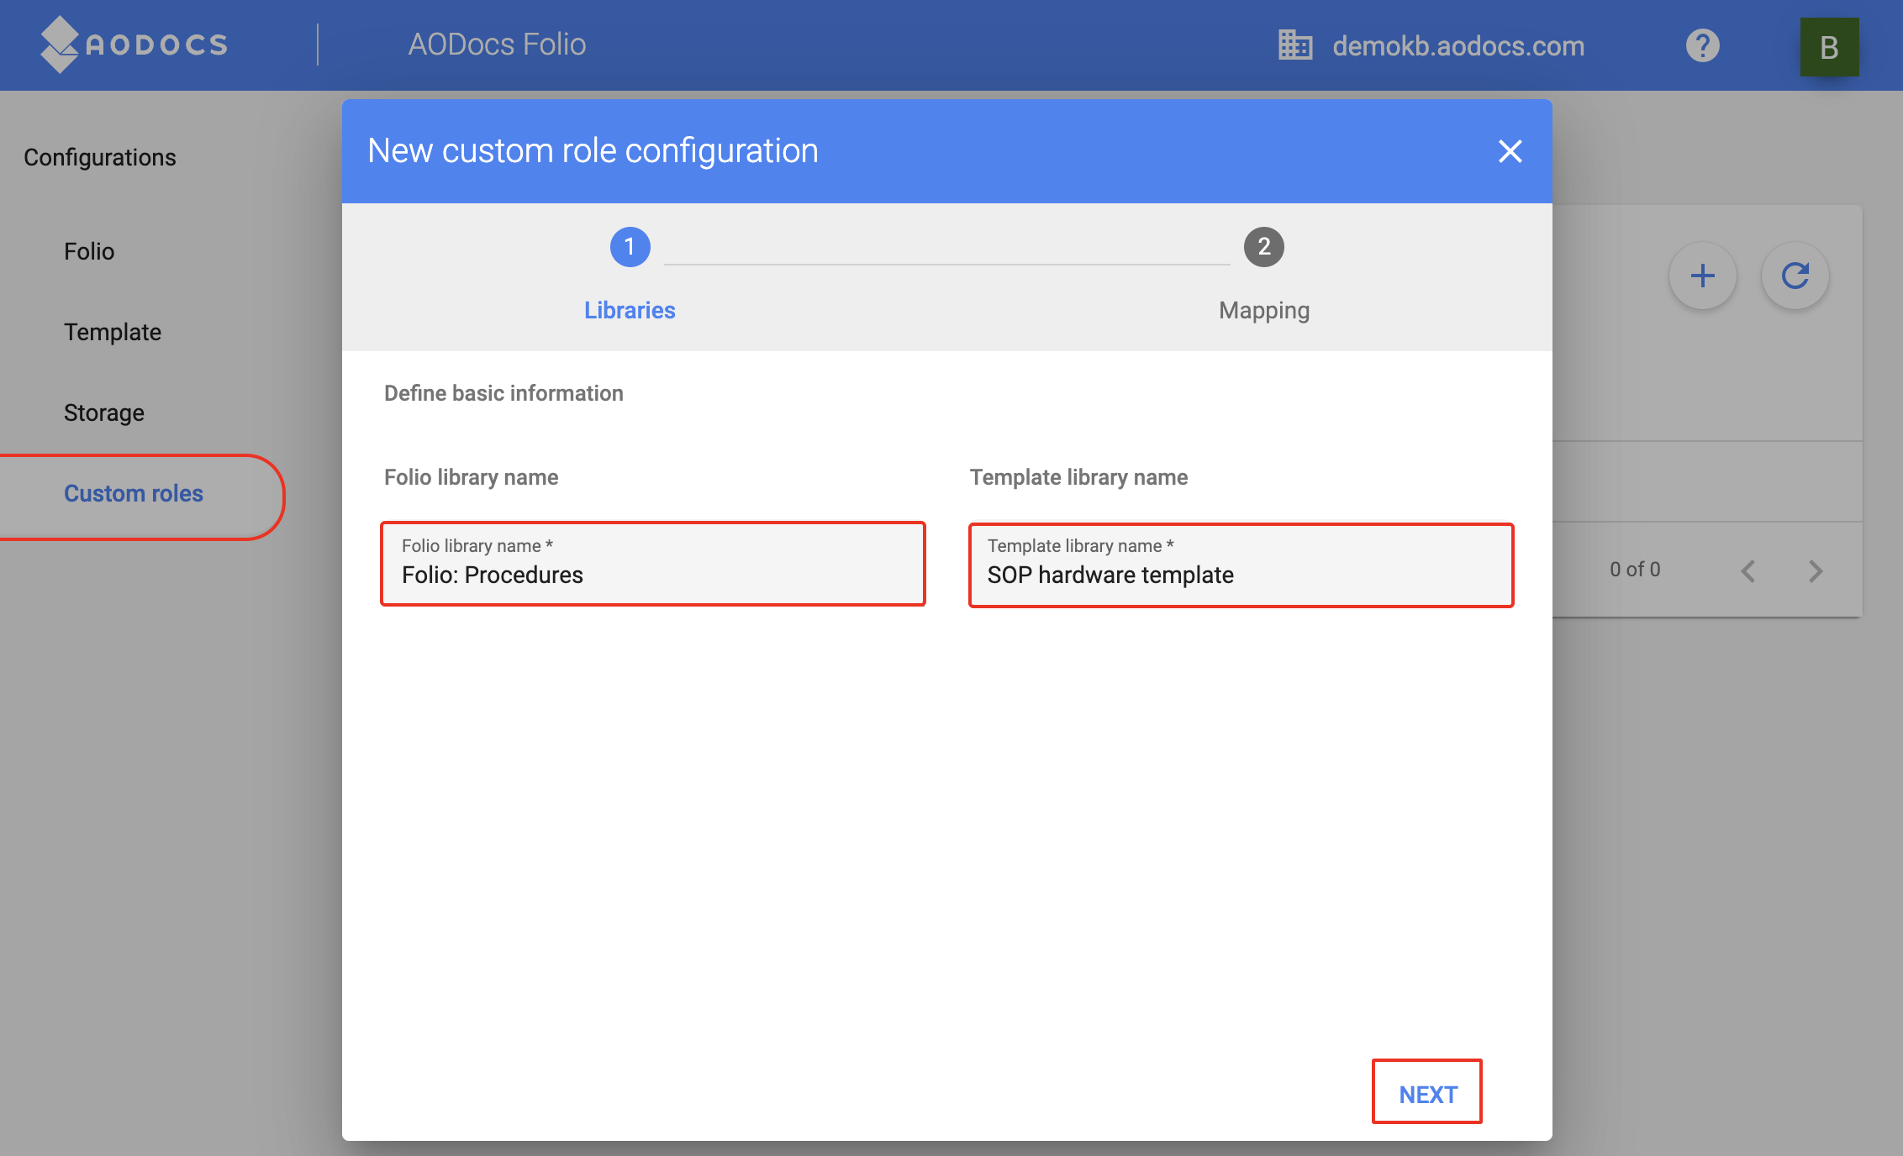
Task: Click the NEXT button
Action: [x=1427, y=1093]
